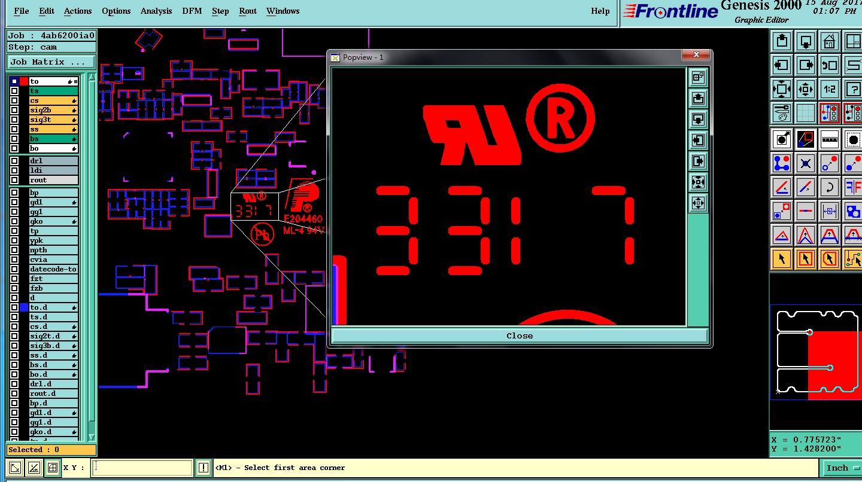The image size is (862, 482).
Task: Click the 1:2 zoom ratio icon
Action: point(830,89)
